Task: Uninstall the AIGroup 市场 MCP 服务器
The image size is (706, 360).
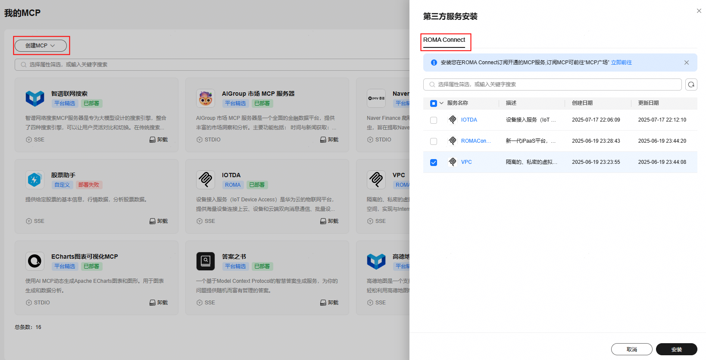Action: coord(329,140)
